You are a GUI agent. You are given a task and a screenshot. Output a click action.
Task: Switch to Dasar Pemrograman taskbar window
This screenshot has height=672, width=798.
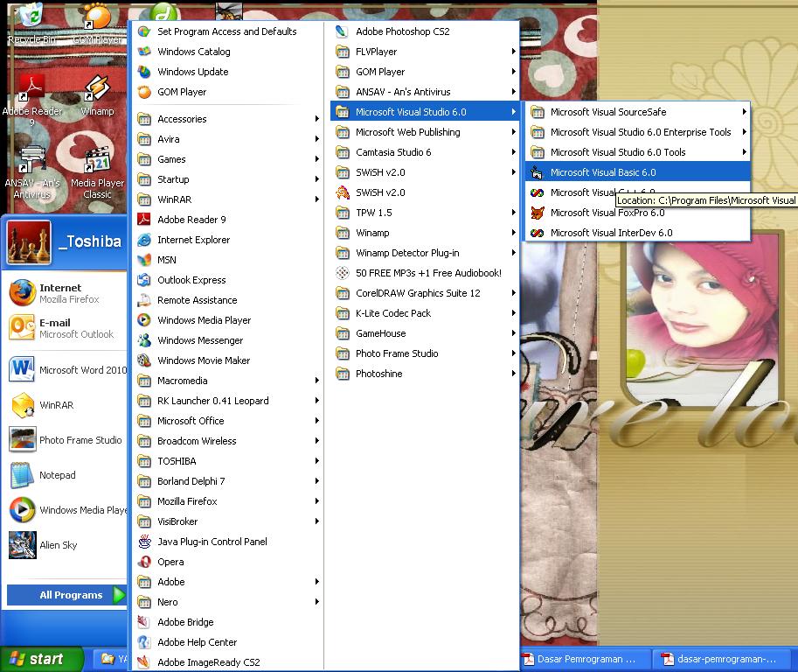point(586,659)
